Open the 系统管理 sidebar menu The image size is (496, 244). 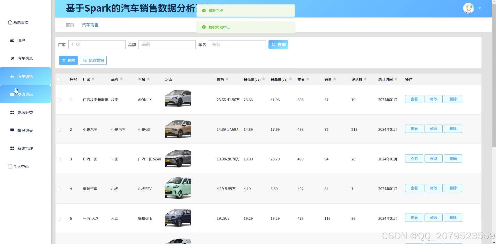point(25,148)
